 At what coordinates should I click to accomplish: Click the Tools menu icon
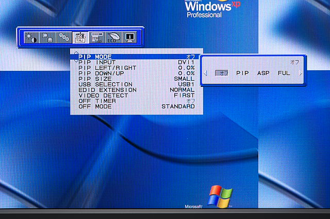pos(79,38)
